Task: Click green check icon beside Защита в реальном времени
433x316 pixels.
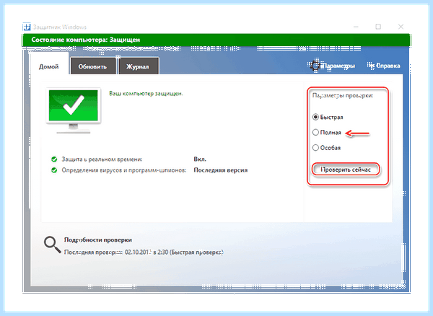Action: pyautogui.click(x=54, y=159)
